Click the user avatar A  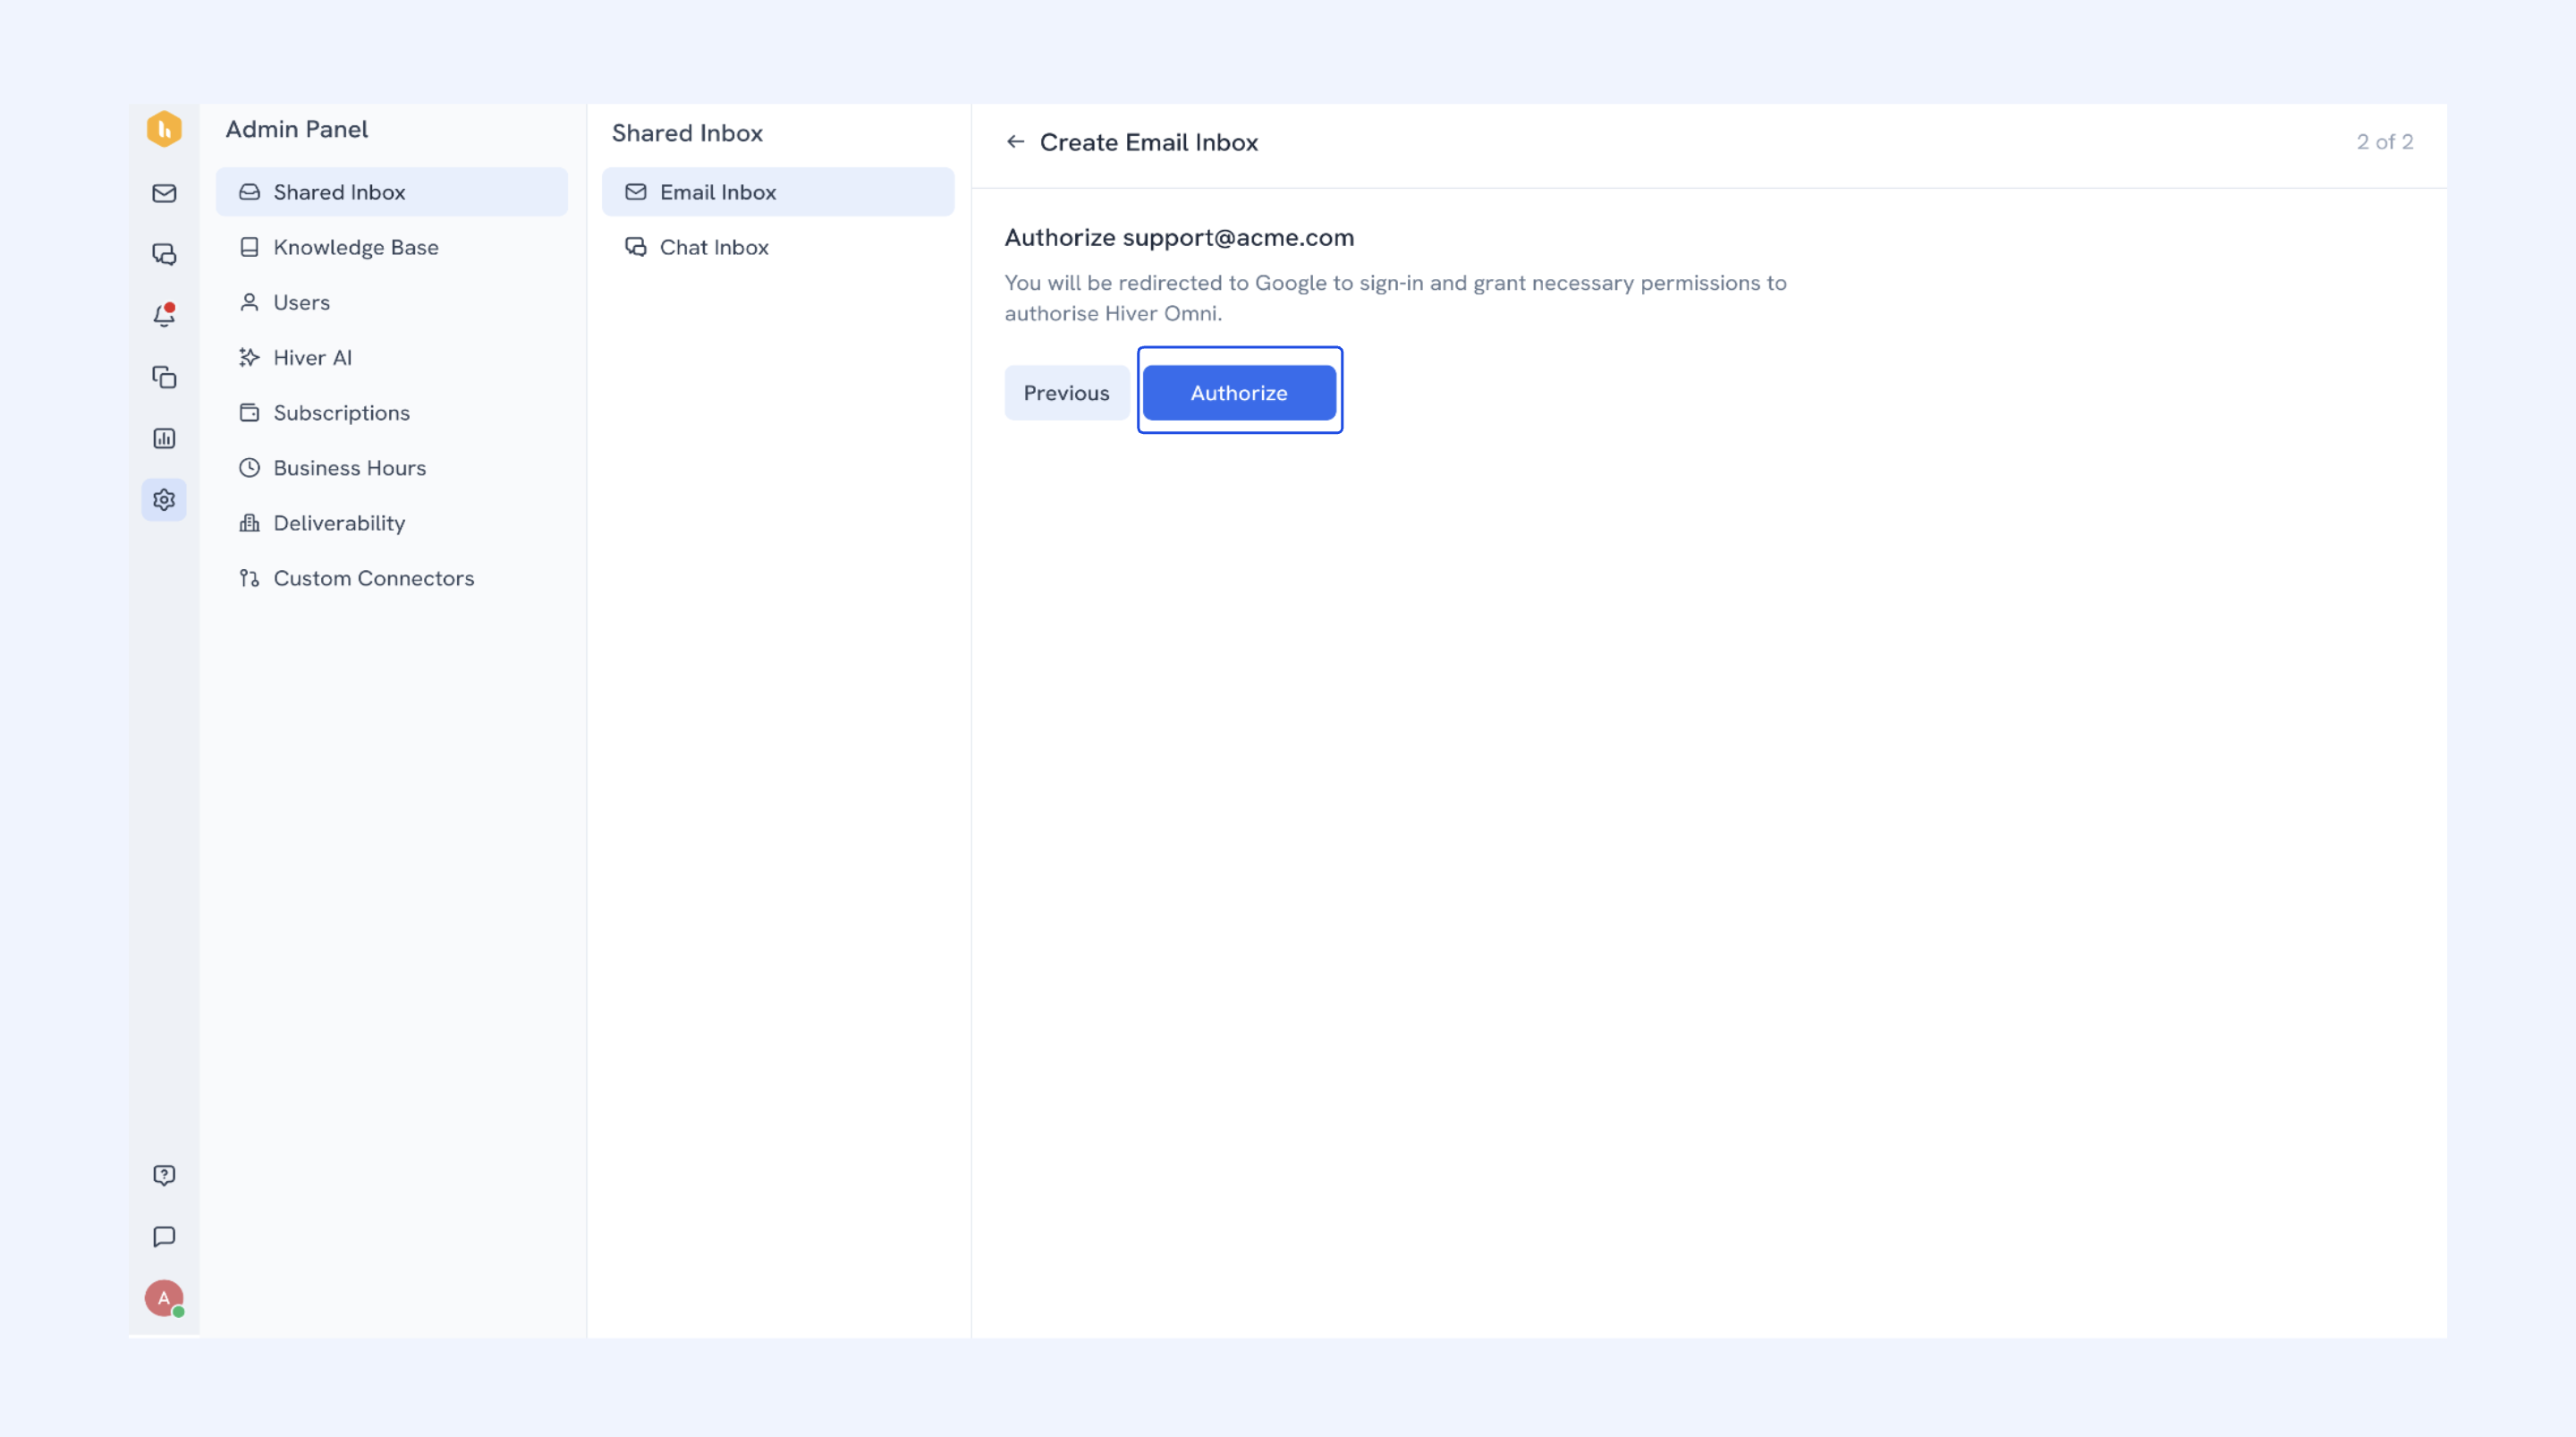click(164, 1298)
